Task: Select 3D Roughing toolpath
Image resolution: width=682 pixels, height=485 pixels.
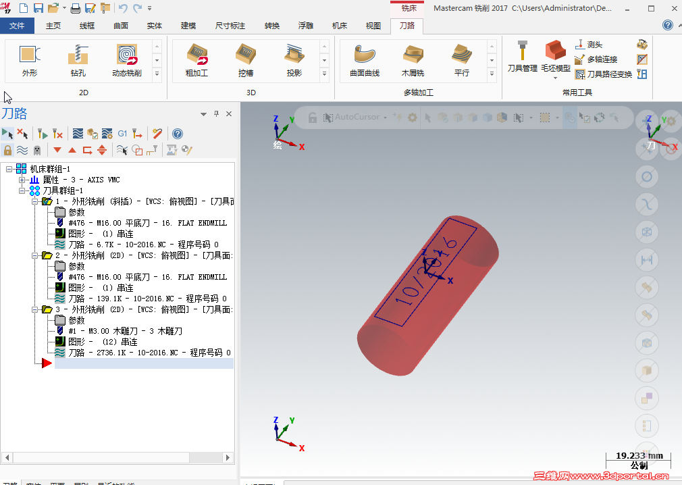Action: tap(197, 61)
